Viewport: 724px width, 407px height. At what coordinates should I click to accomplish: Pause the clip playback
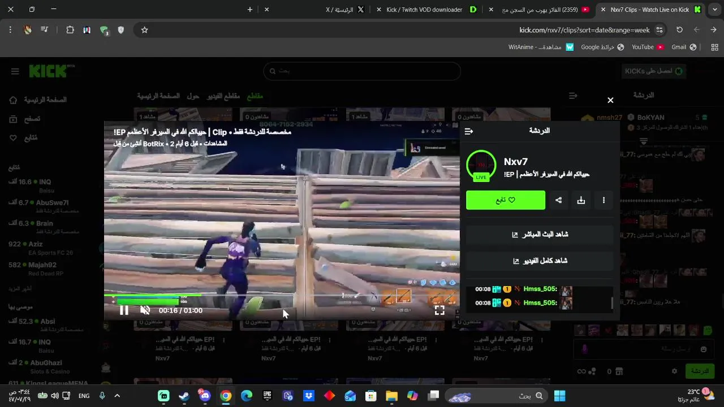124,310
